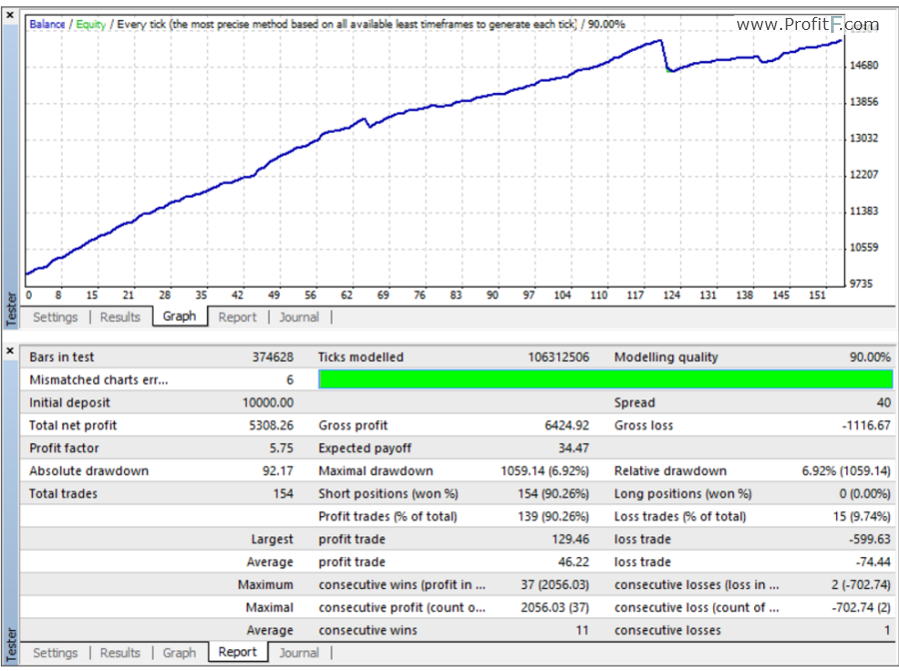Select the bars value 374628

[273, 357]
